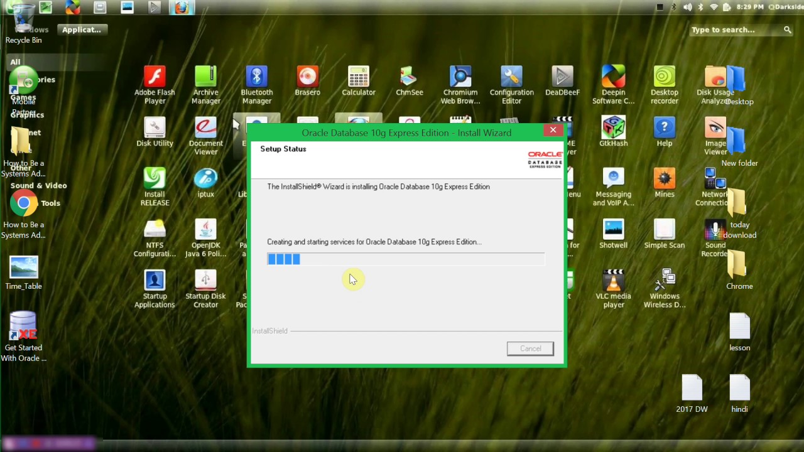Launch ChmSee viewer icon

(409, 77)
